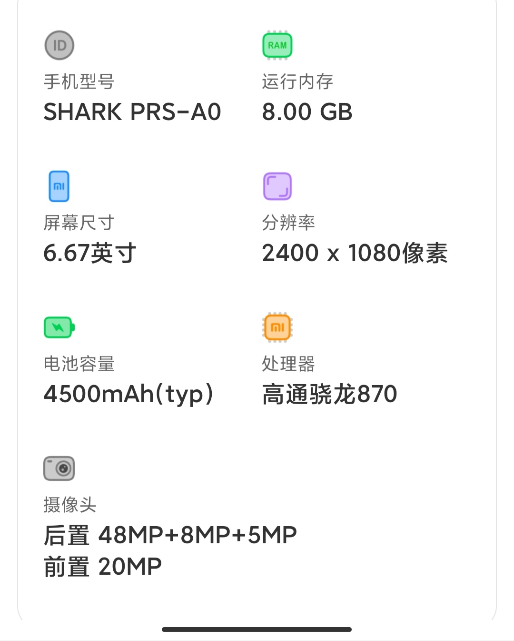
Task: Tap the 摄像头 label
Action: point(70,505)
